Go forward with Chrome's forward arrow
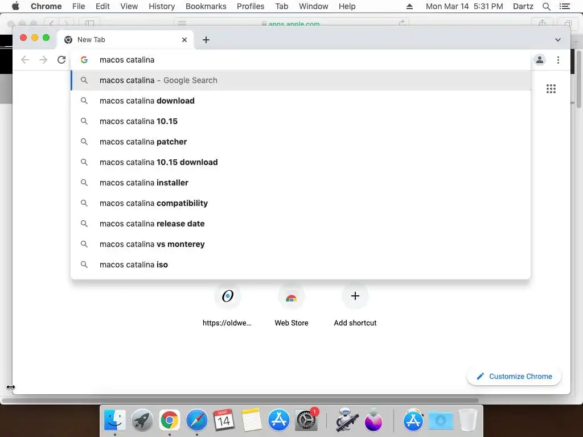583x437 pixels. pyautogui.click(x=43, y=60)
